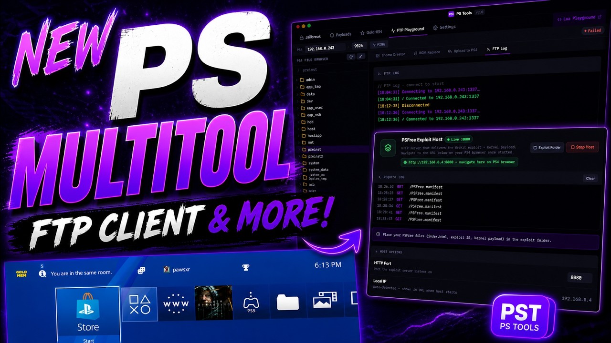Open the folder tile on PS4 menu
Viewport: 611px width, 343px height.
click(x=287, y=302)
